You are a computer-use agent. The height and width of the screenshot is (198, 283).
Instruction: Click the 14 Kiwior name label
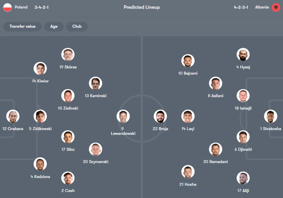[x=40, y=81]
